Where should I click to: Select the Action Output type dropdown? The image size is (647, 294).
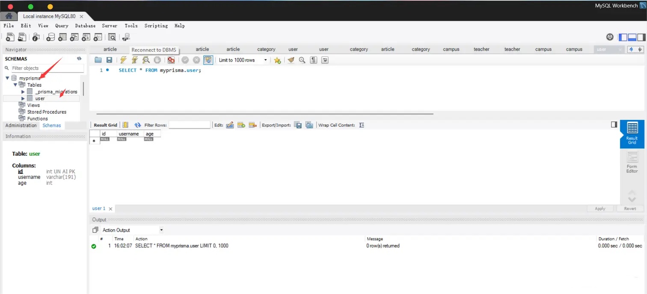133,230
